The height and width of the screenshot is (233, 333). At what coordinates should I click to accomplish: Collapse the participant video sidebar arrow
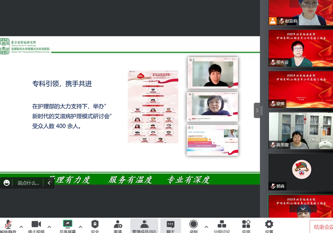click(x=257, y=110)
